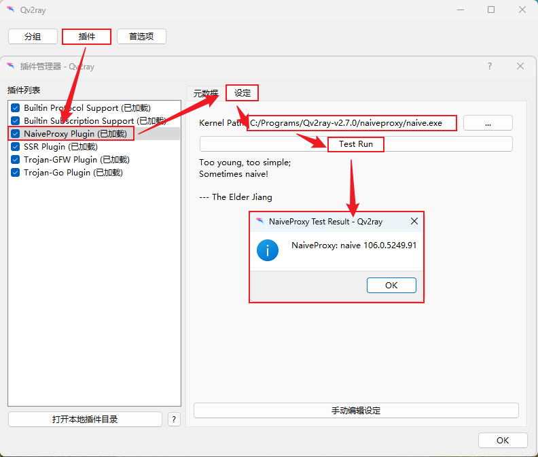Viewport: 538px width, 457px height.
Task: Uncheck Builtin Protocol Support plugin
Action: 15,107
